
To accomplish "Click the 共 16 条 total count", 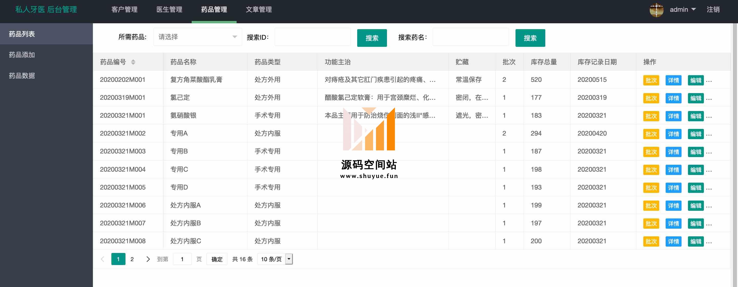I will click(x=242, y=259).
